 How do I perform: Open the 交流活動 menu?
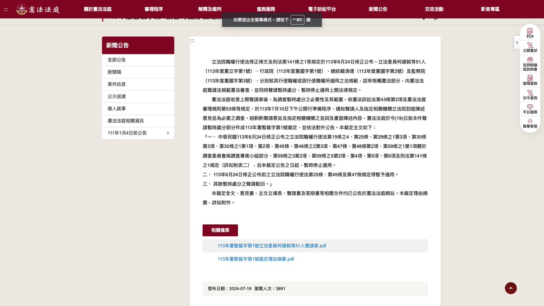click(434, 9)
